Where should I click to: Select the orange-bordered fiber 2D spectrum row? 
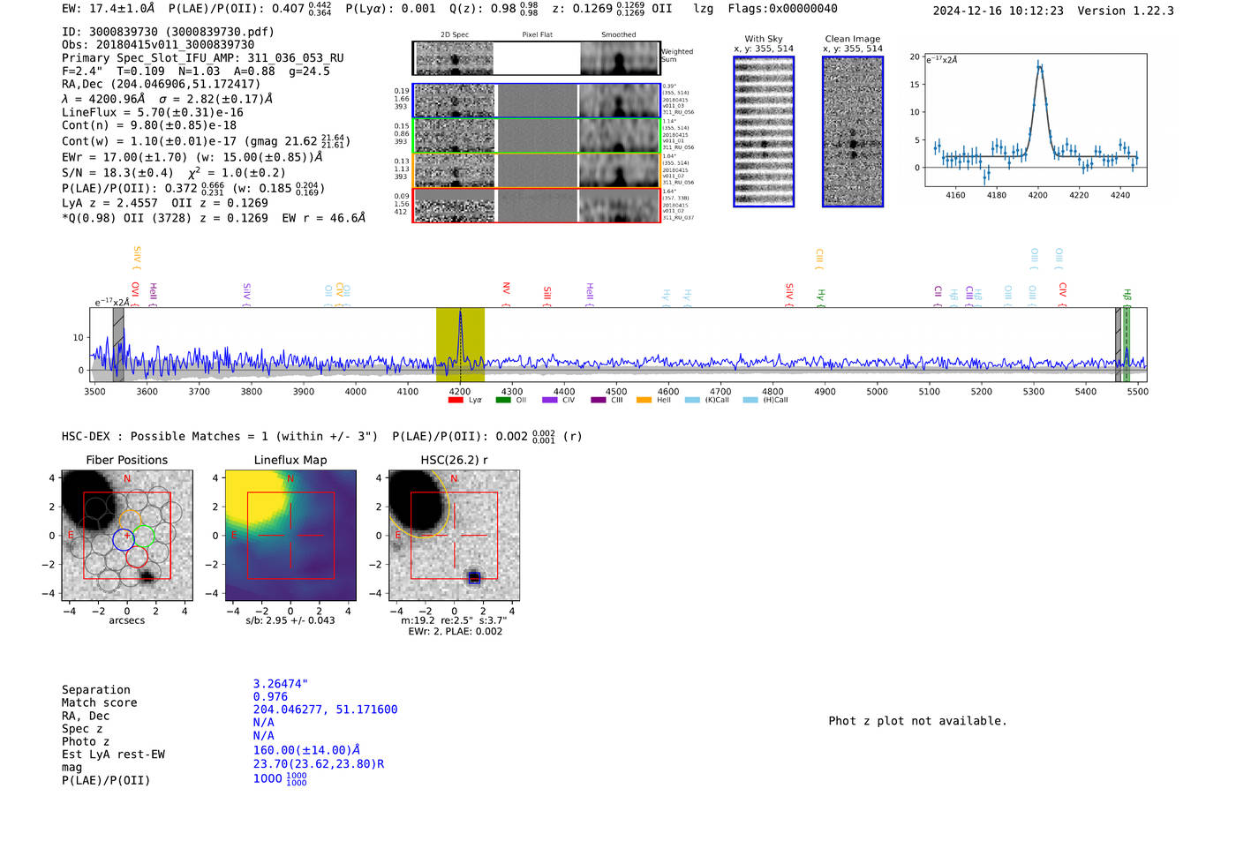point(537,170)
